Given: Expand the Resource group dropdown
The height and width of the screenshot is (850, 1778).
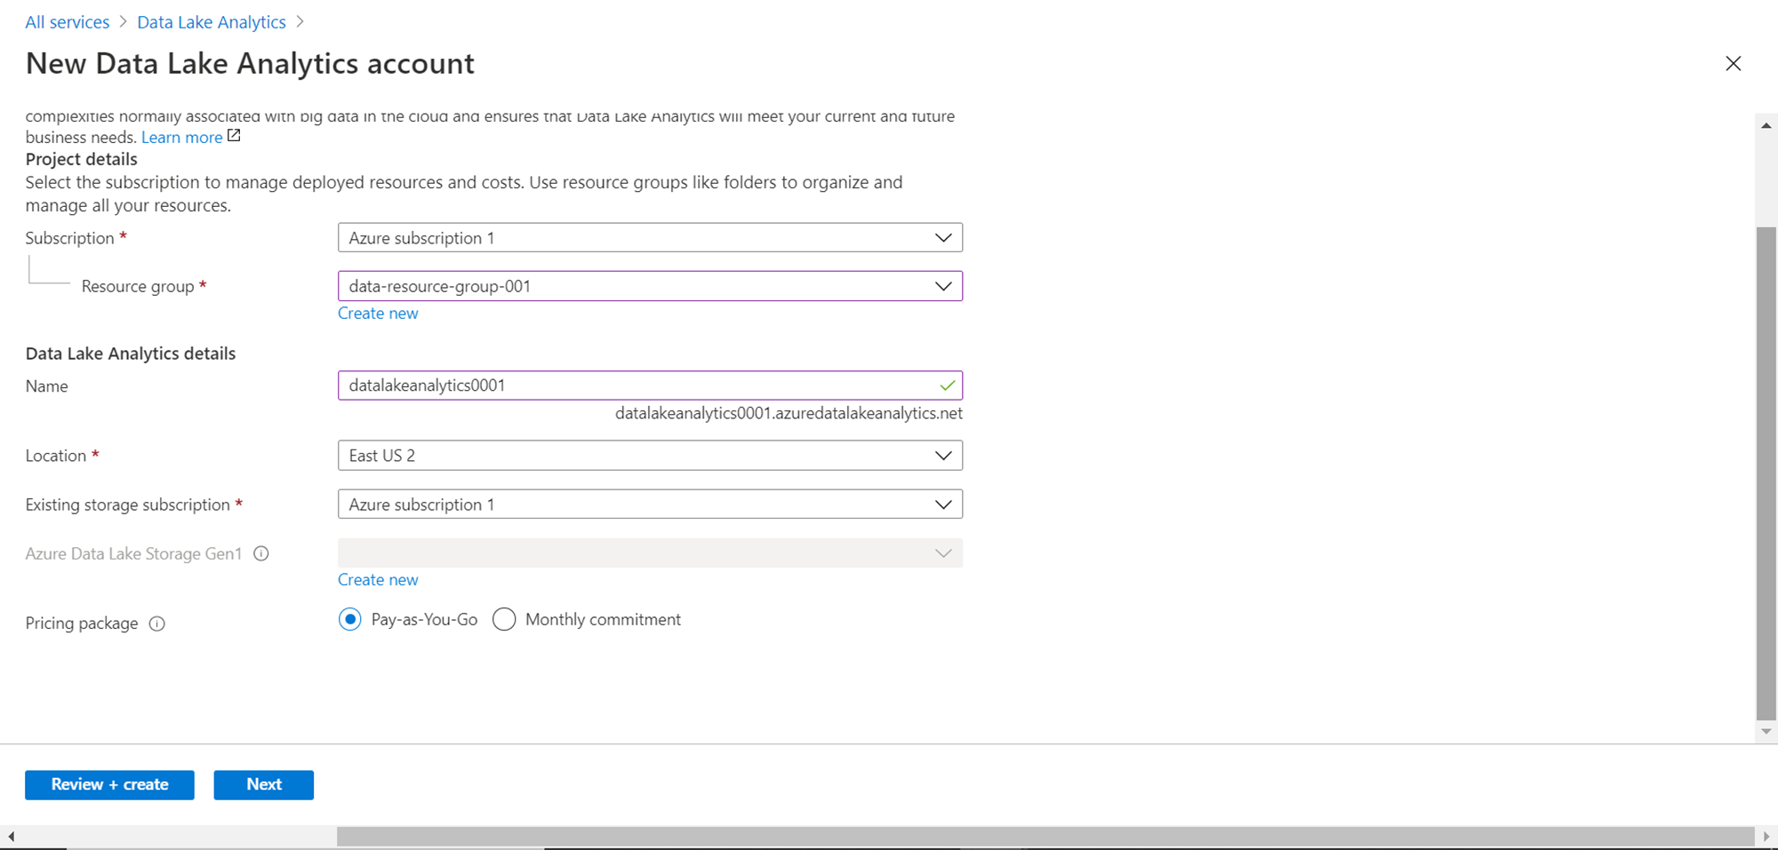Looking at the screenshot, I should (649, 286).
